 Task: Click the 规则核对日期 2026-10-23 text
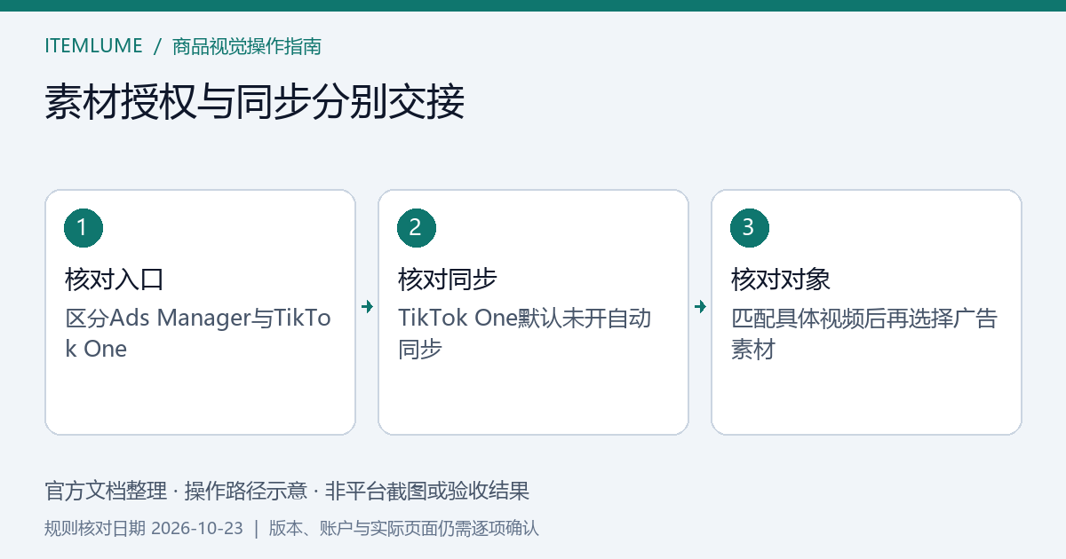coord(144,529)
